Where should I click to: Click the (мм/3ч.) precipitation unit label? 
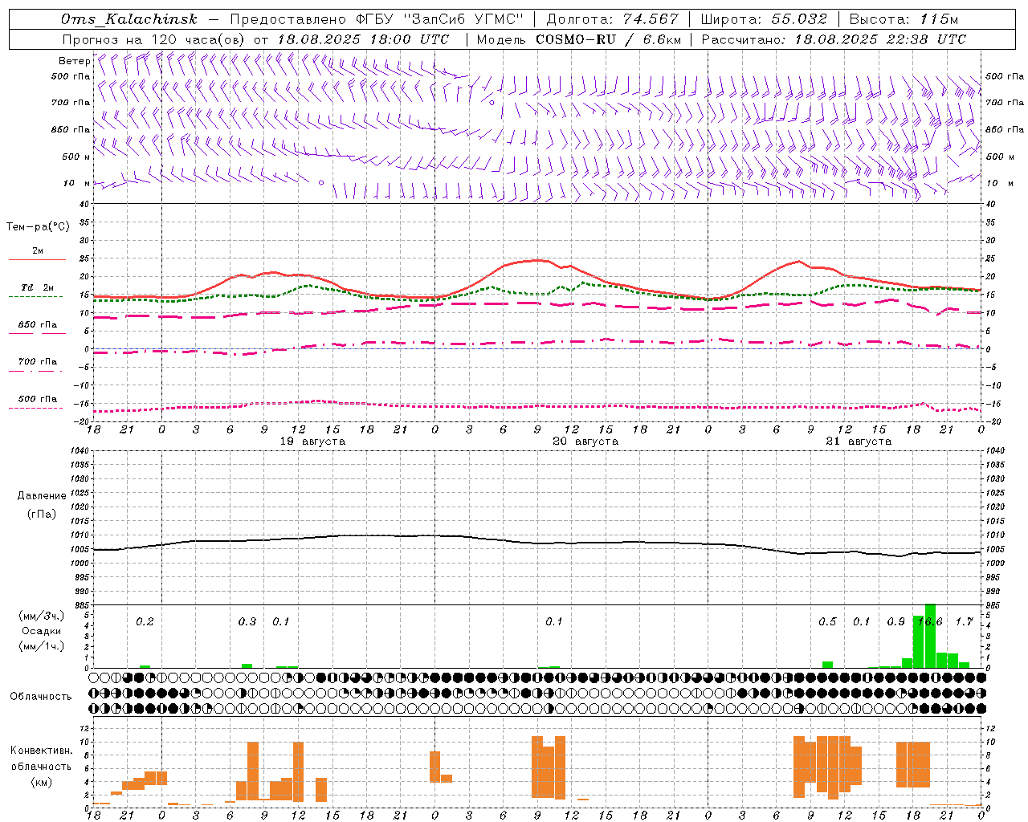tap(40, 616)
